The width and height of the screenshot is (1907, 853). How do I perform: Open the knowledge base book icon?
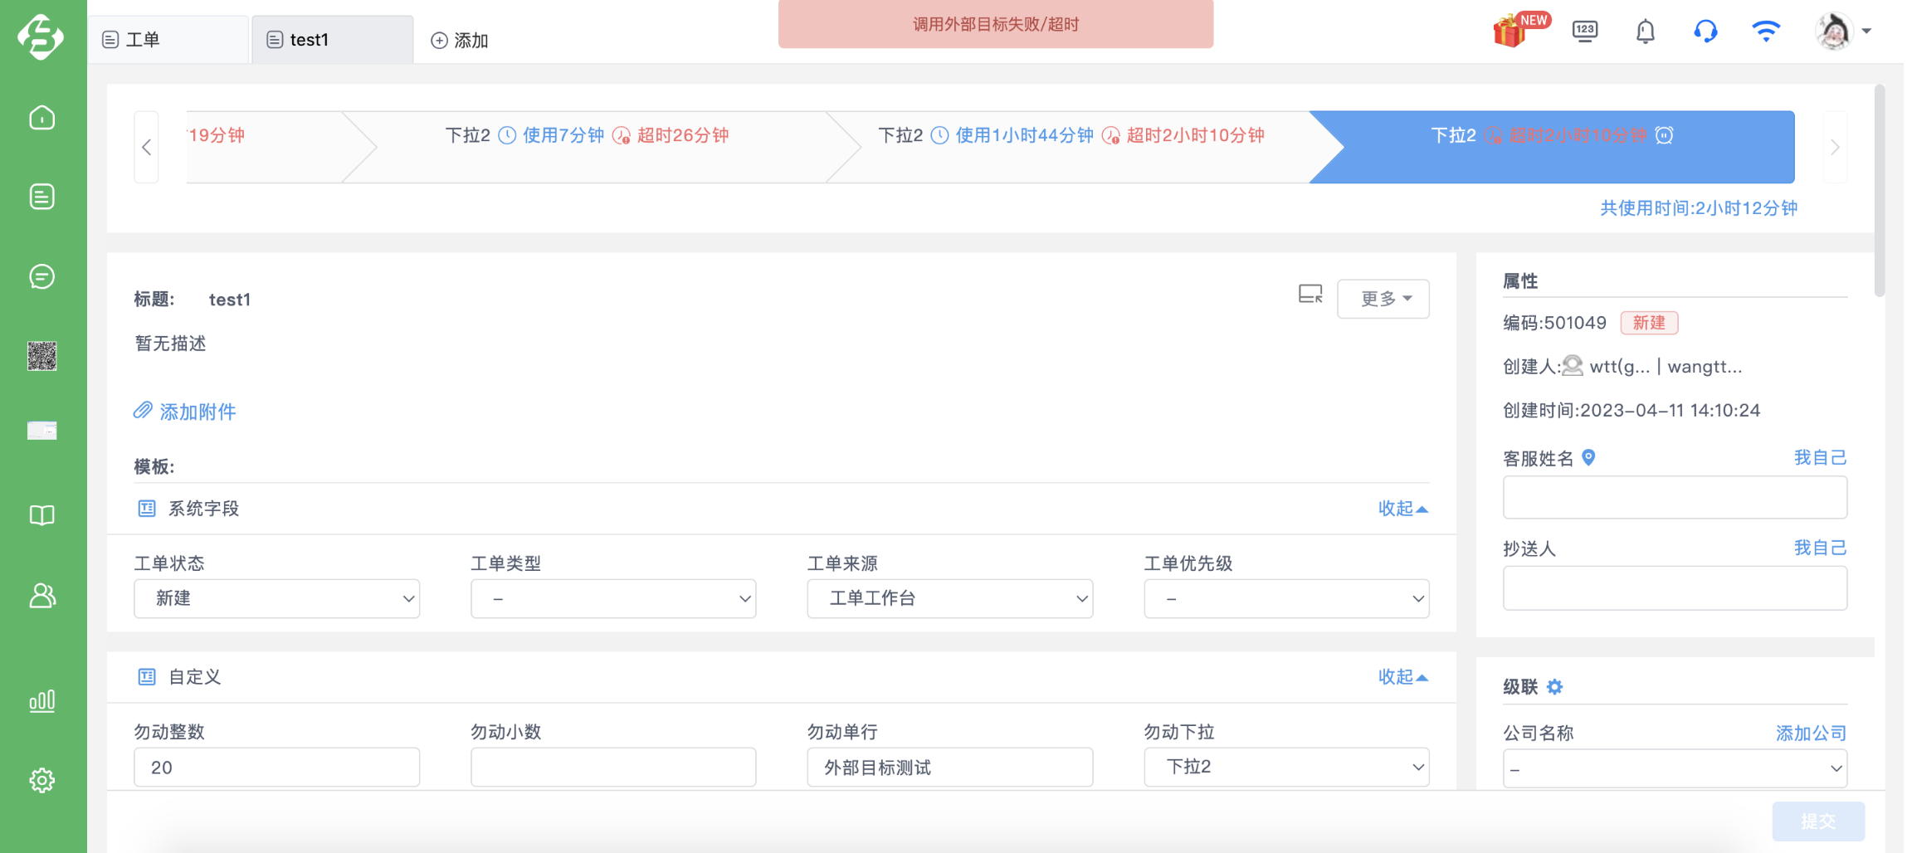coord(42,515)
